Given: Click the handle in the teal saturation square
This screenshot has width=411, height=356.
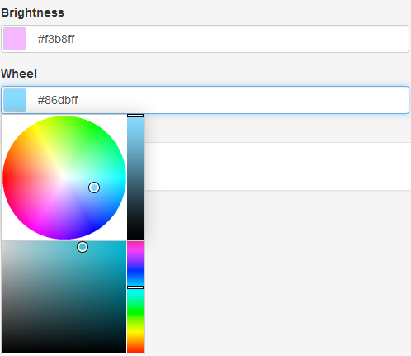Looking at the screenshot, I should pos(83,247).
